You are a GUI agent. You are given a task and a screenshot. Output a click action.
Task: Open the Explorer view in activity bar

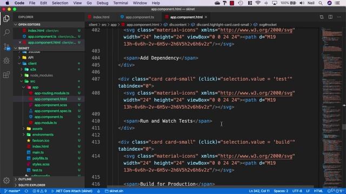click(6, 18)
